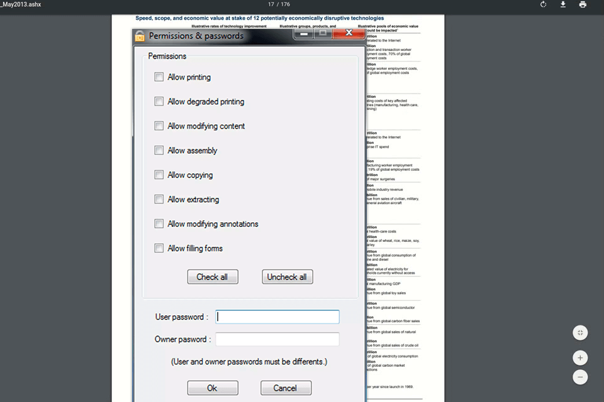
Task: Maximize the Permissions & passwords dialog
Action: tap(323, 33)
